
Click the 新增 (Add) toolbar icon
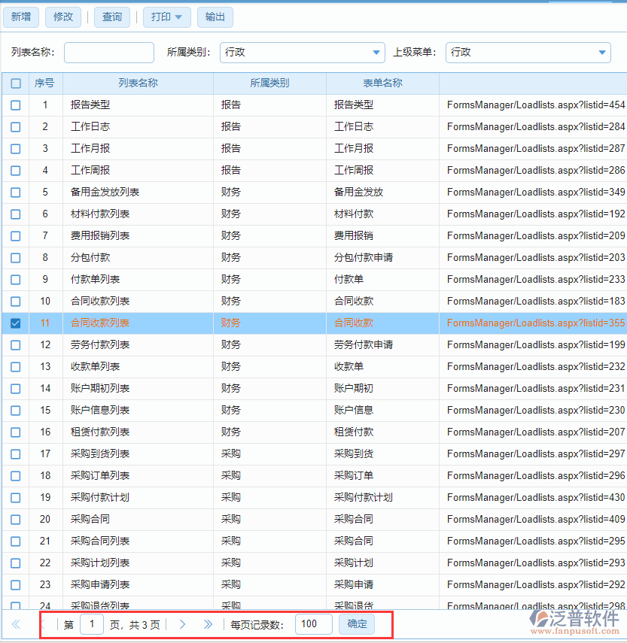pos(20,17)
